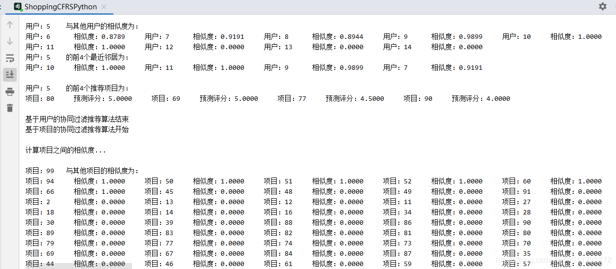Screen dimensions: 616x269
Task: Click text '用户: 8'
Action: 276,36
